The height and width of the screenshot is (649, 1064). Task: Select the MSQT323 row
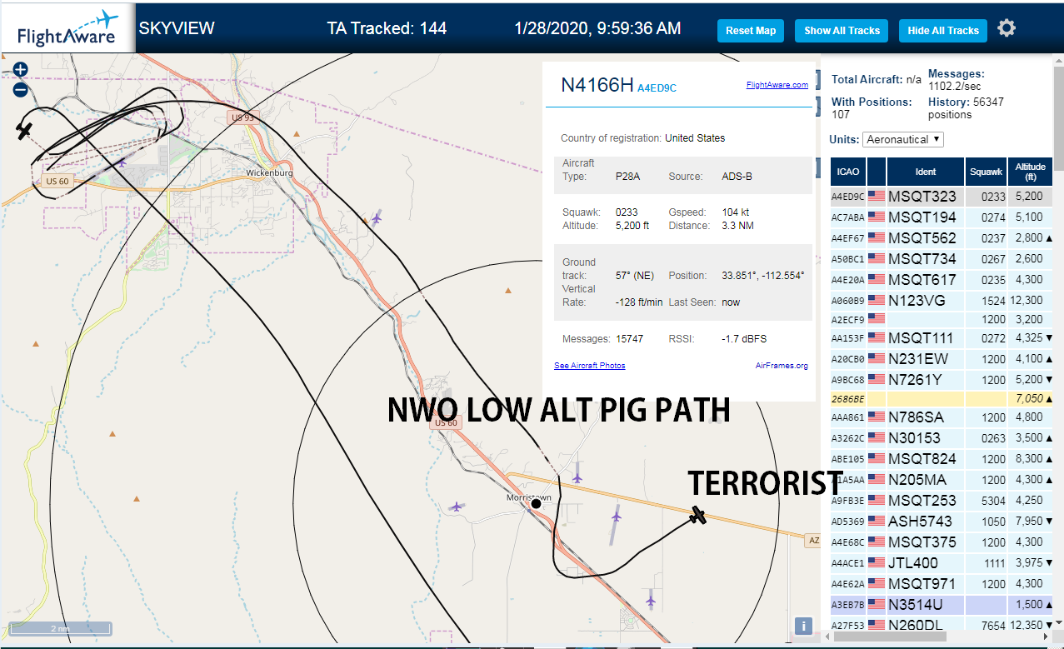point(942,197)
